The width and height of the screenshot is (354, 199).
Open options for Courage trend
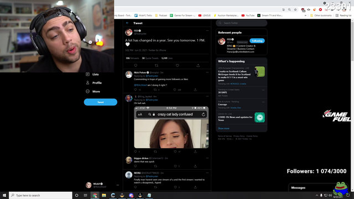(263, 102)
